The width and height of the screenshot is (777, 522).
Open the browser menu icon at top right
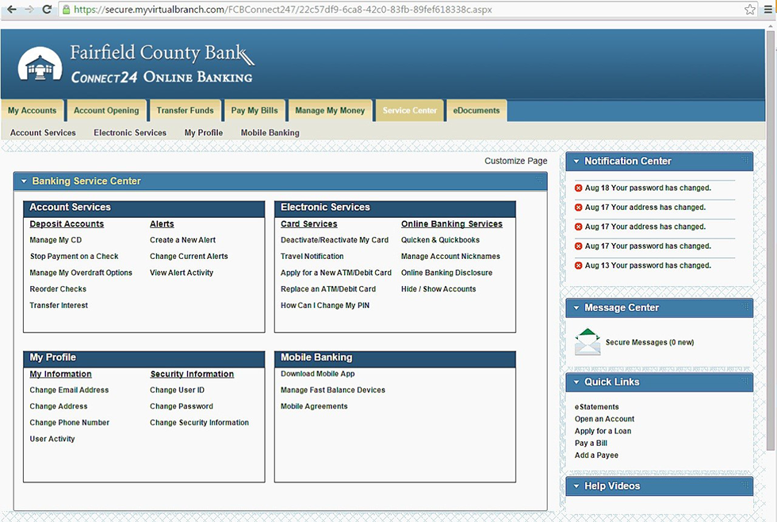(x=767, y=10)
